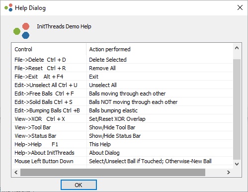This screenshot has width=248, height=192.
Task: Select the Help->Help F1 row
Action: (122, 144)
